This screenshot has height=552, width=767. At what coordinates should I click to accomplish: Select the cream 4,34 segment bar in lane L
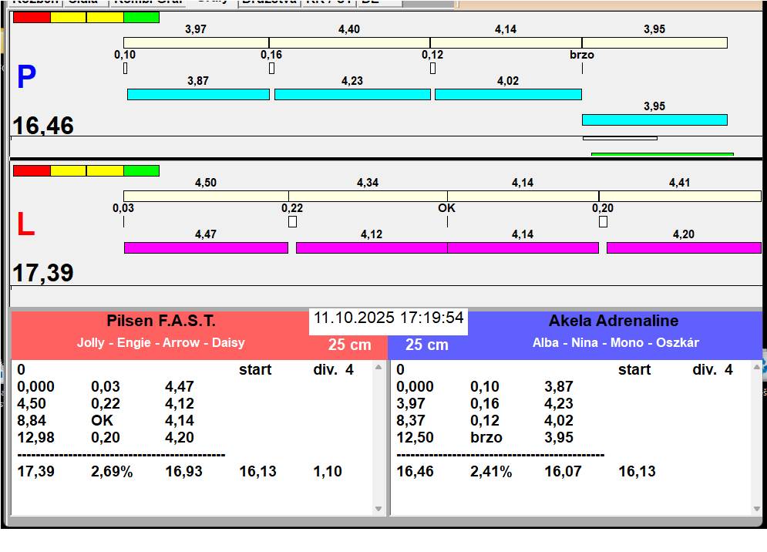click(x=368, y=197)
